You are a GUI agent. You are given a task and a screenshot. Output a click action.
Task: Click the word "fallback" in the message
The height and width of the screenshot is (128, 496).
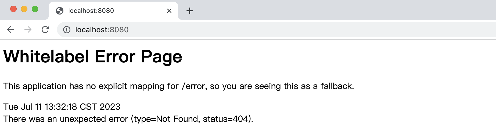tap(336, 86)
